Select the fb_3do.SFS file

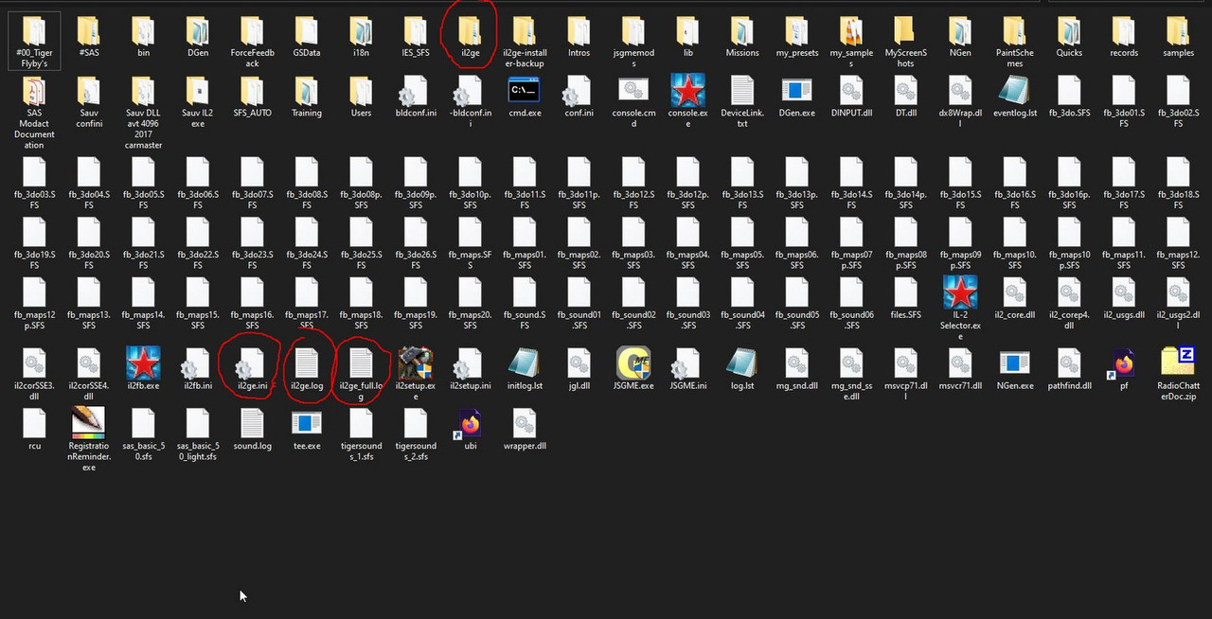pos(1069,97)
